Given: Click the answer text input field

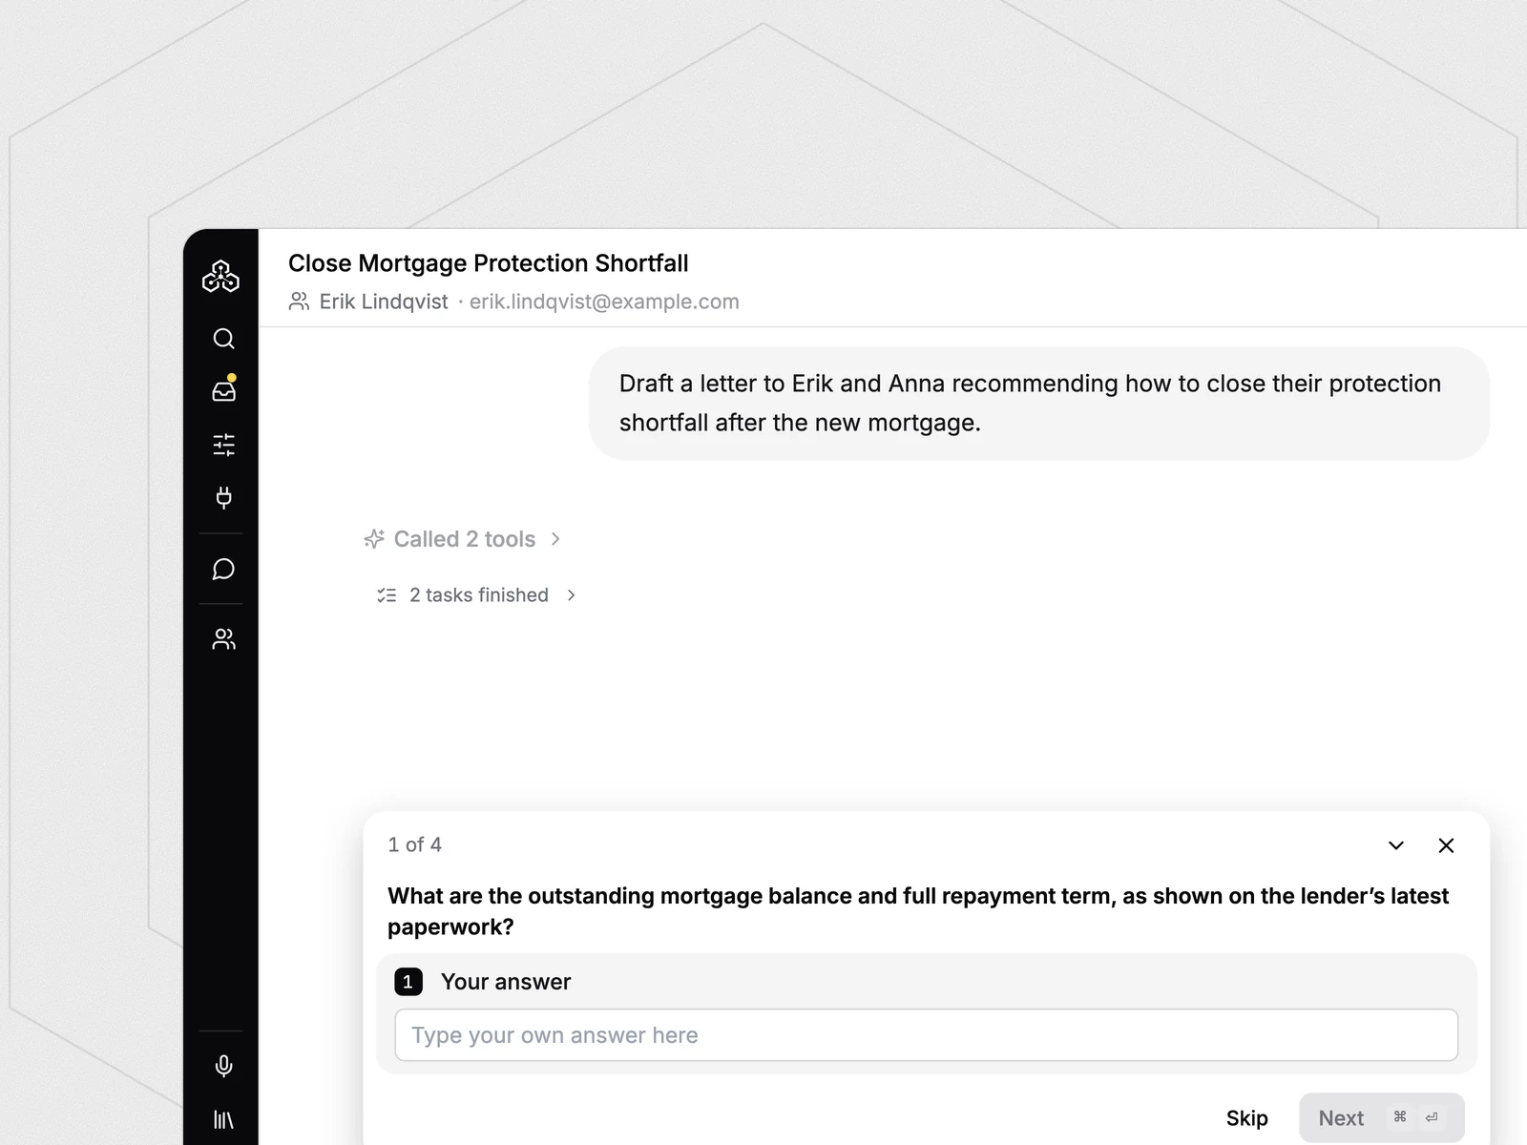Looking at the screenshot, I should tap(926, 1035).
